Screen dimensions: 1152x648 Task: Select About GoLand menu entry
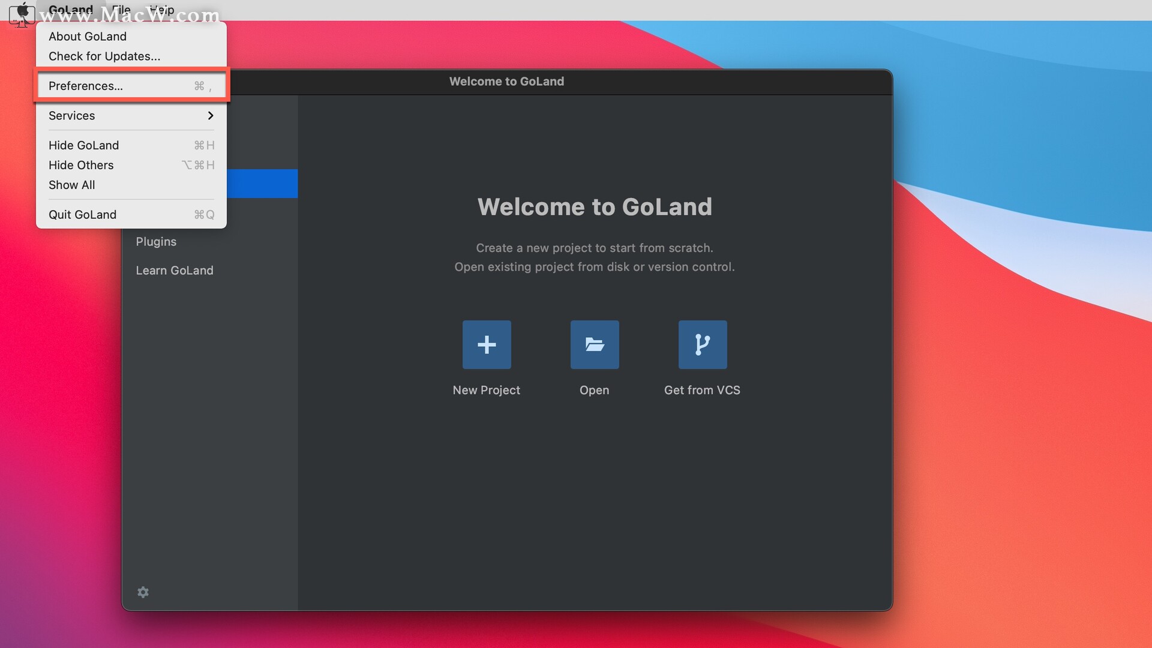131,37
